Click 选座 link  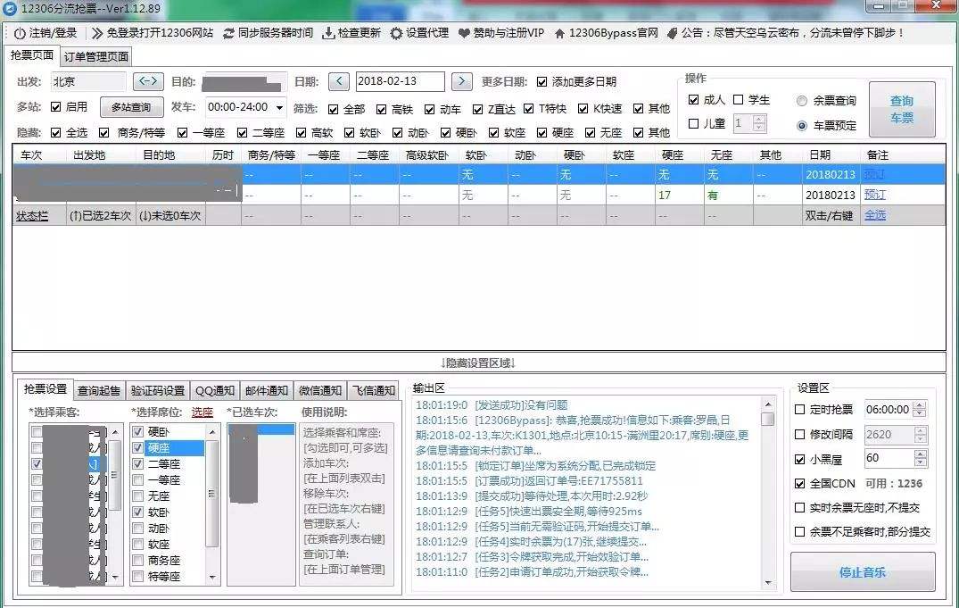(x=203, y=412)
